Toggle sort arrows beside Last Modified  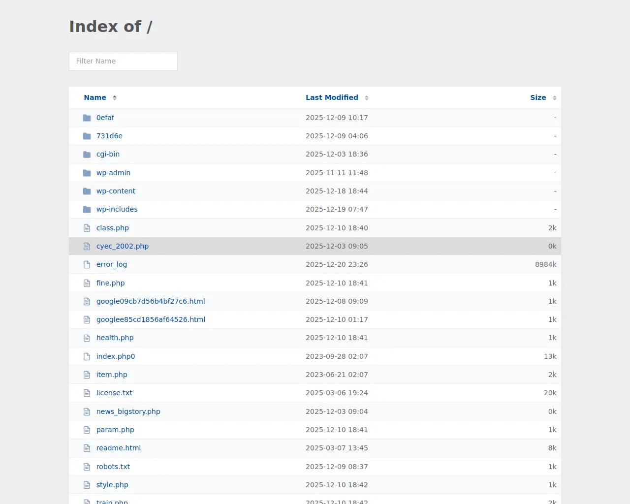367,98
